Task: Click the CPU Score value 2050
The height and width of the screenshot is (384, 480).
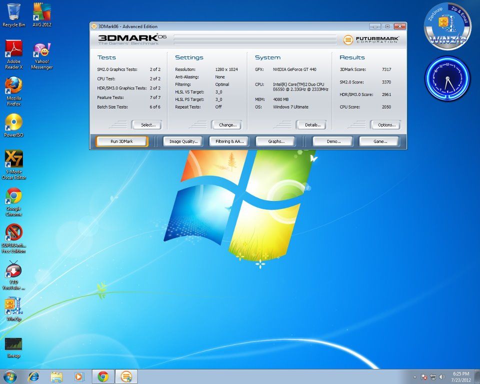Action: (x=386, y=107)
